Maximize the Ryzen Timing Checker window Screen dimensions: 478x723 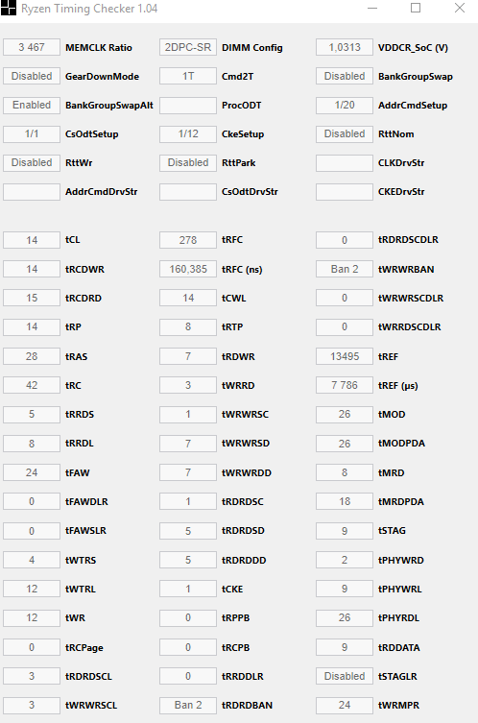pyautogui.click(x=416, y=8)
